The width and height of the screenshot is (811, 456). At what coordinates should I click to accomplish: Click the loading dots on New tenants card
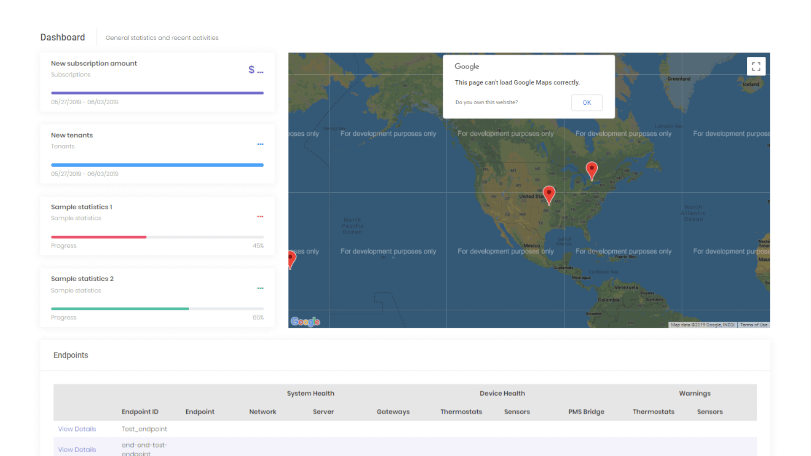pyautogui.click(x=260, y=144)
